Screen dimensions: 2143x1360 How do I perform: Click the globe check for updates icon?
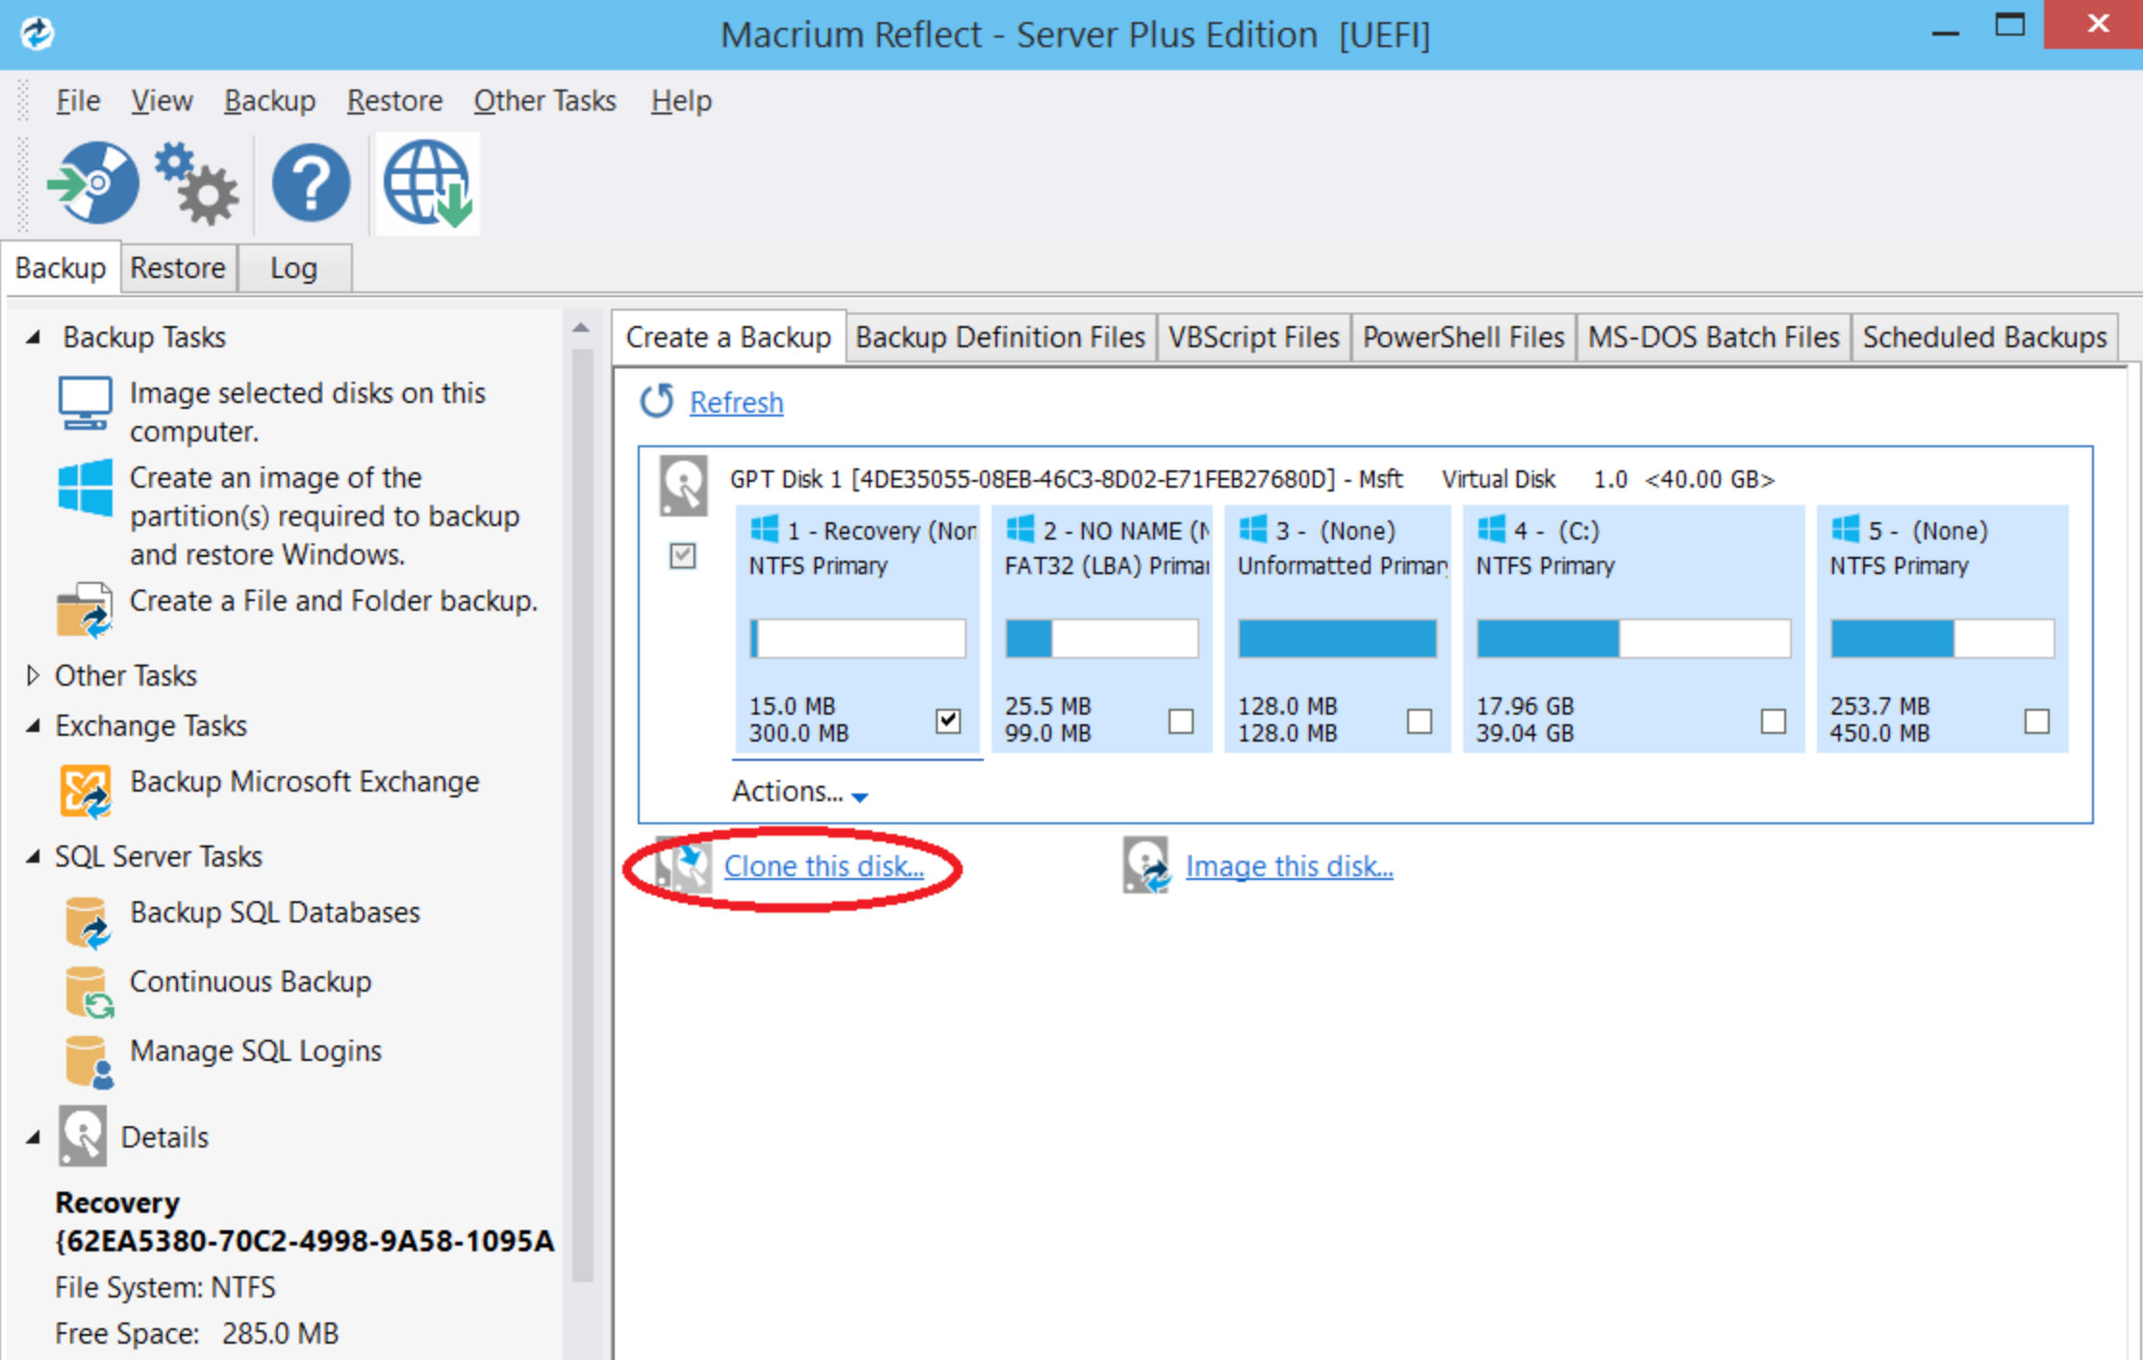pos(428,183)
